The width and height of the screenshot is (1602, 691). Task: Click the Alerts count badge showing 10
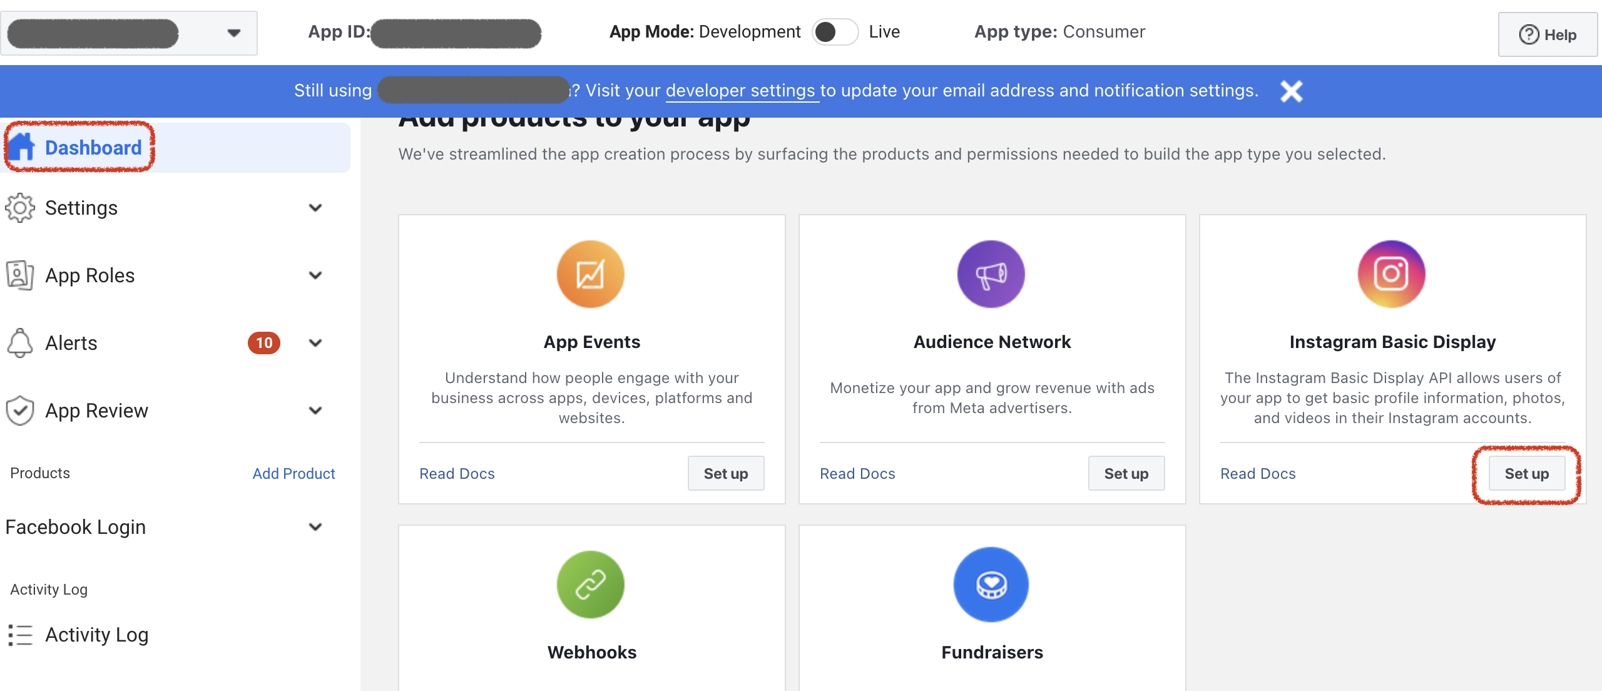tap(264, 343)
